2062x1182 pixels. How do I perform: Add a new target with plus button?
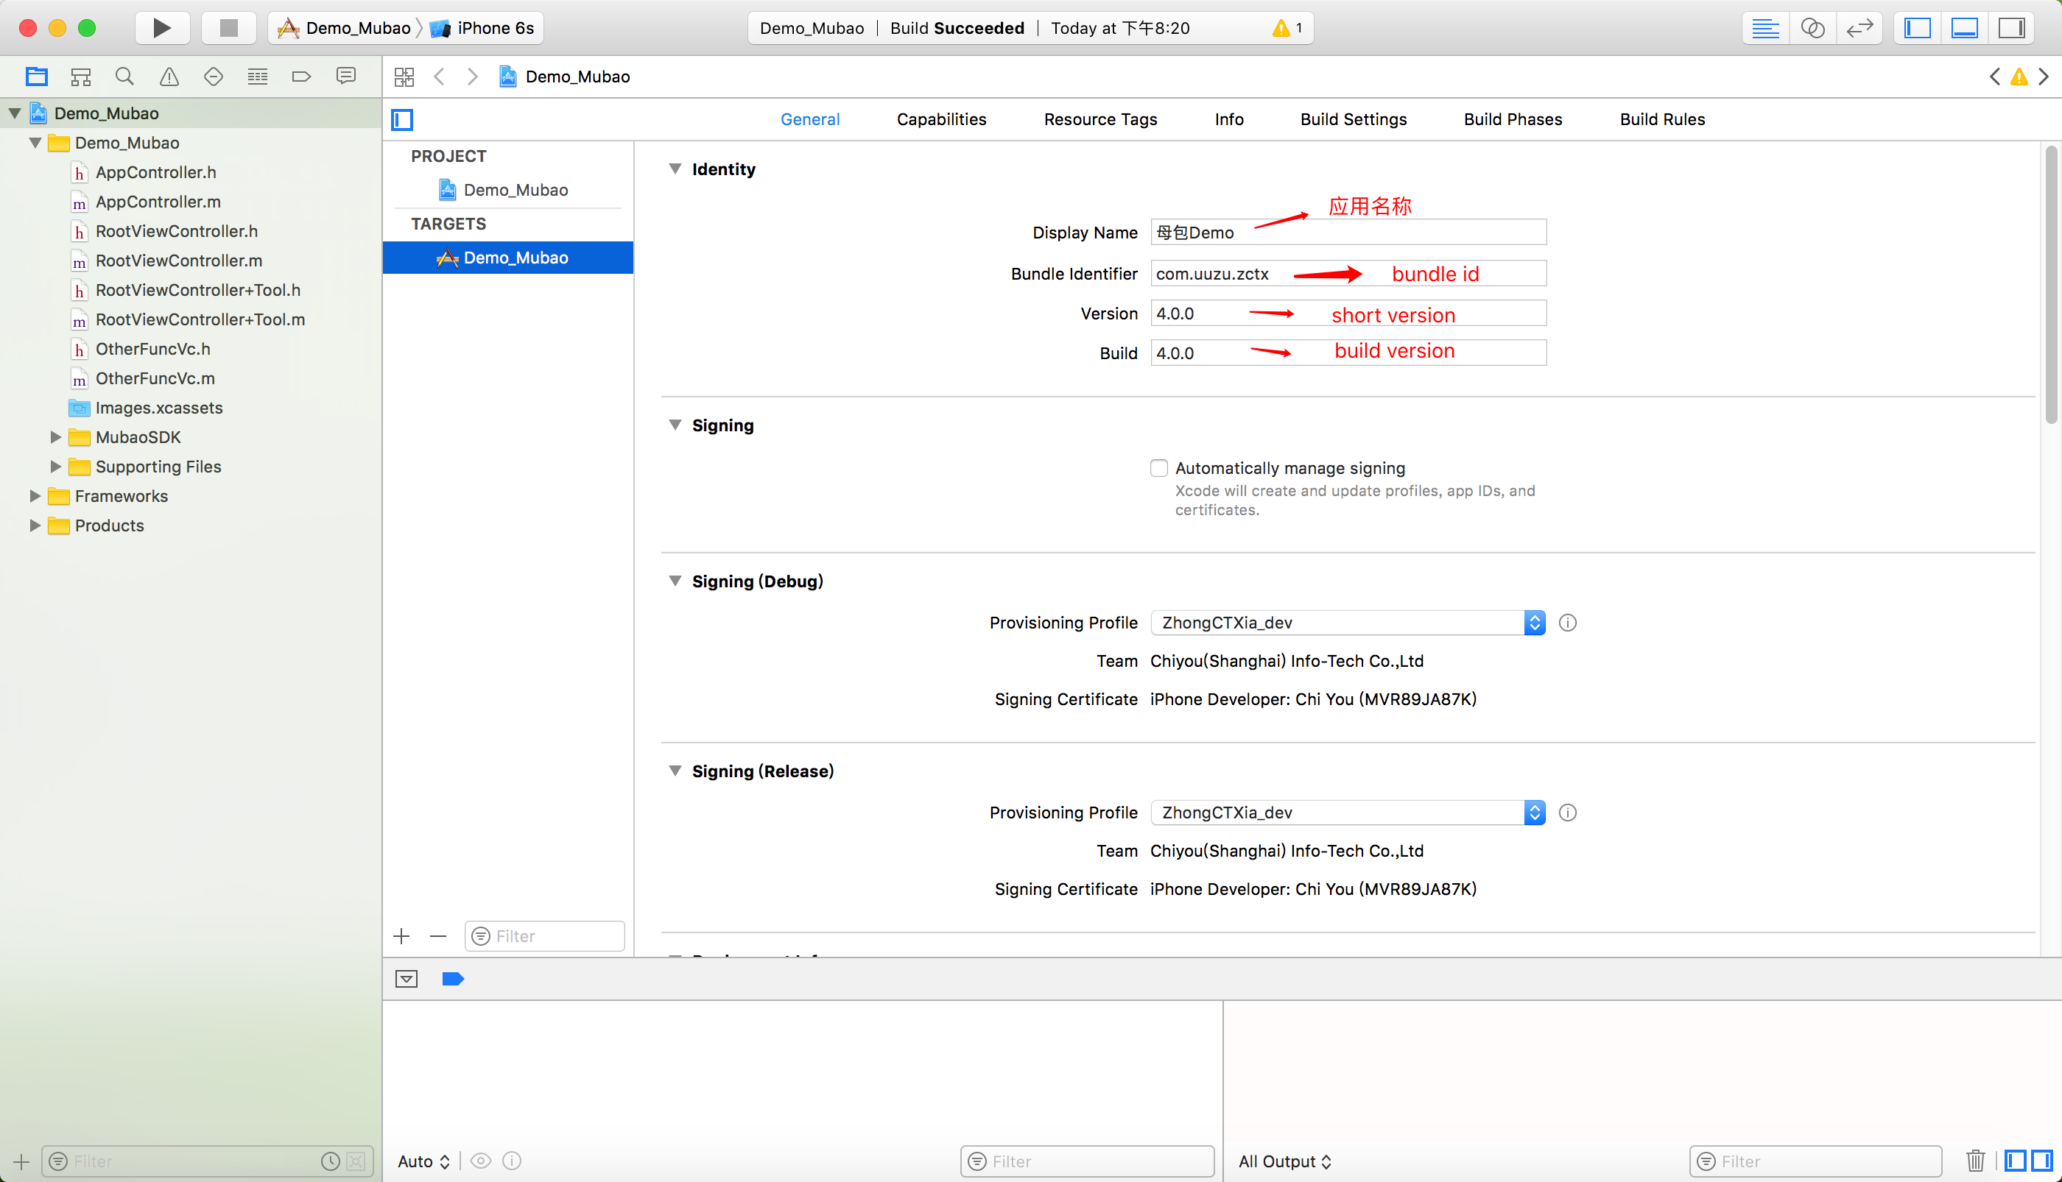point(401,936)
